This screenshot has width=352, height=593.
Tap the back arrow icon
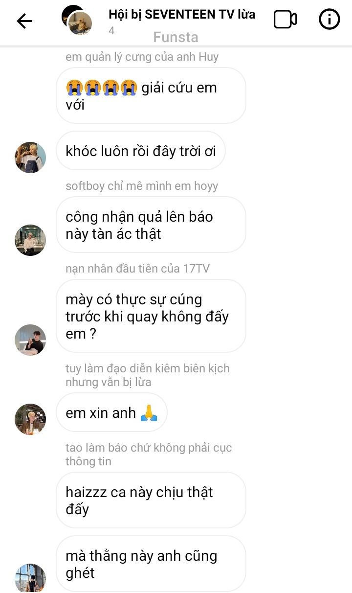24,21
